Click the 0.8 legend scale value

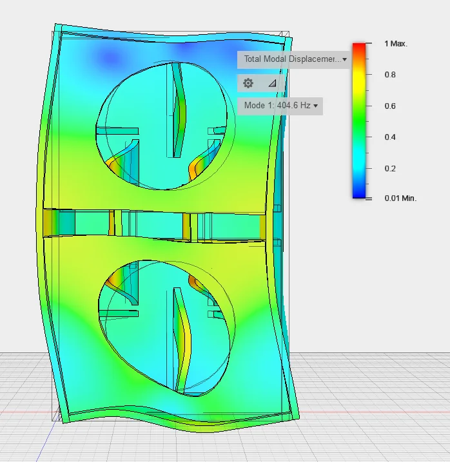[x=390, y=75]
